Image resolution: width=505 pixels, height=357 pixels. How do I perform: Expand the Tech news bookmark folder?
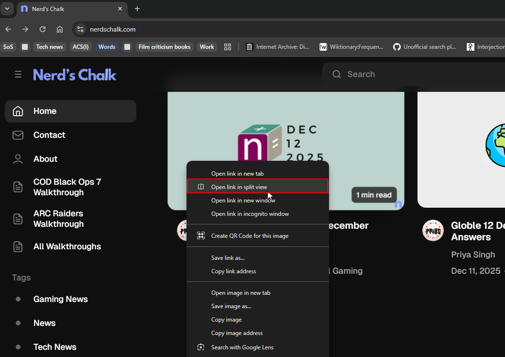click(x=49, y=47)
